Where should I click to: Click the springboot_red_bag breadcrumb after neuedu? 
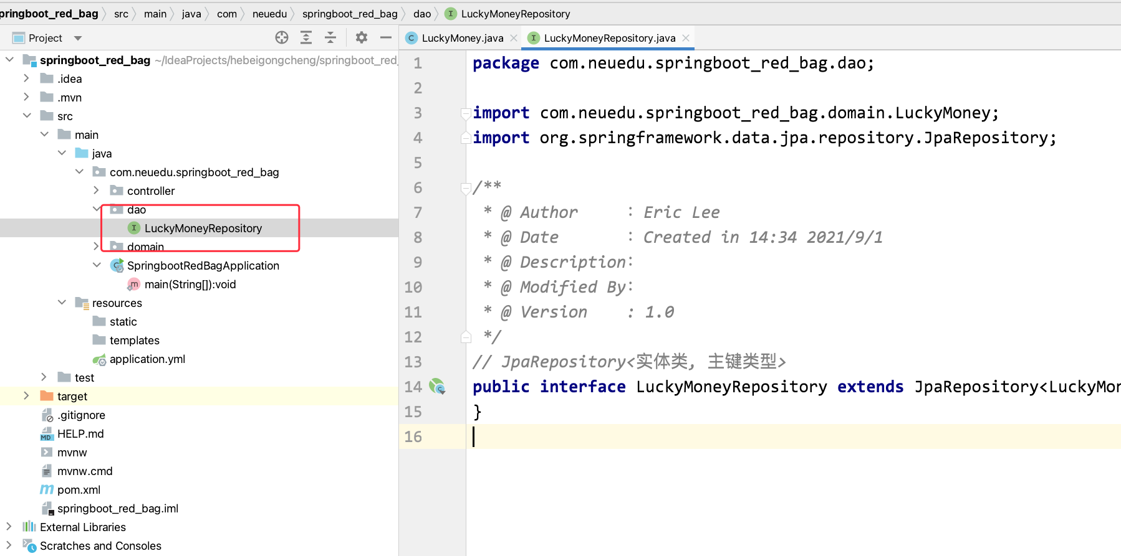click(350, 14)
